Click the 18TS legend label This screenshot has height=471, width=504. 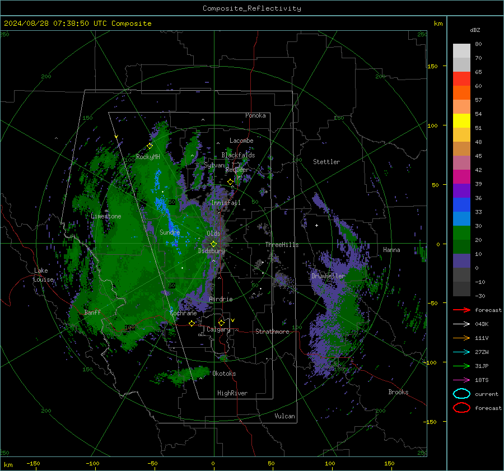click(482, 380)
